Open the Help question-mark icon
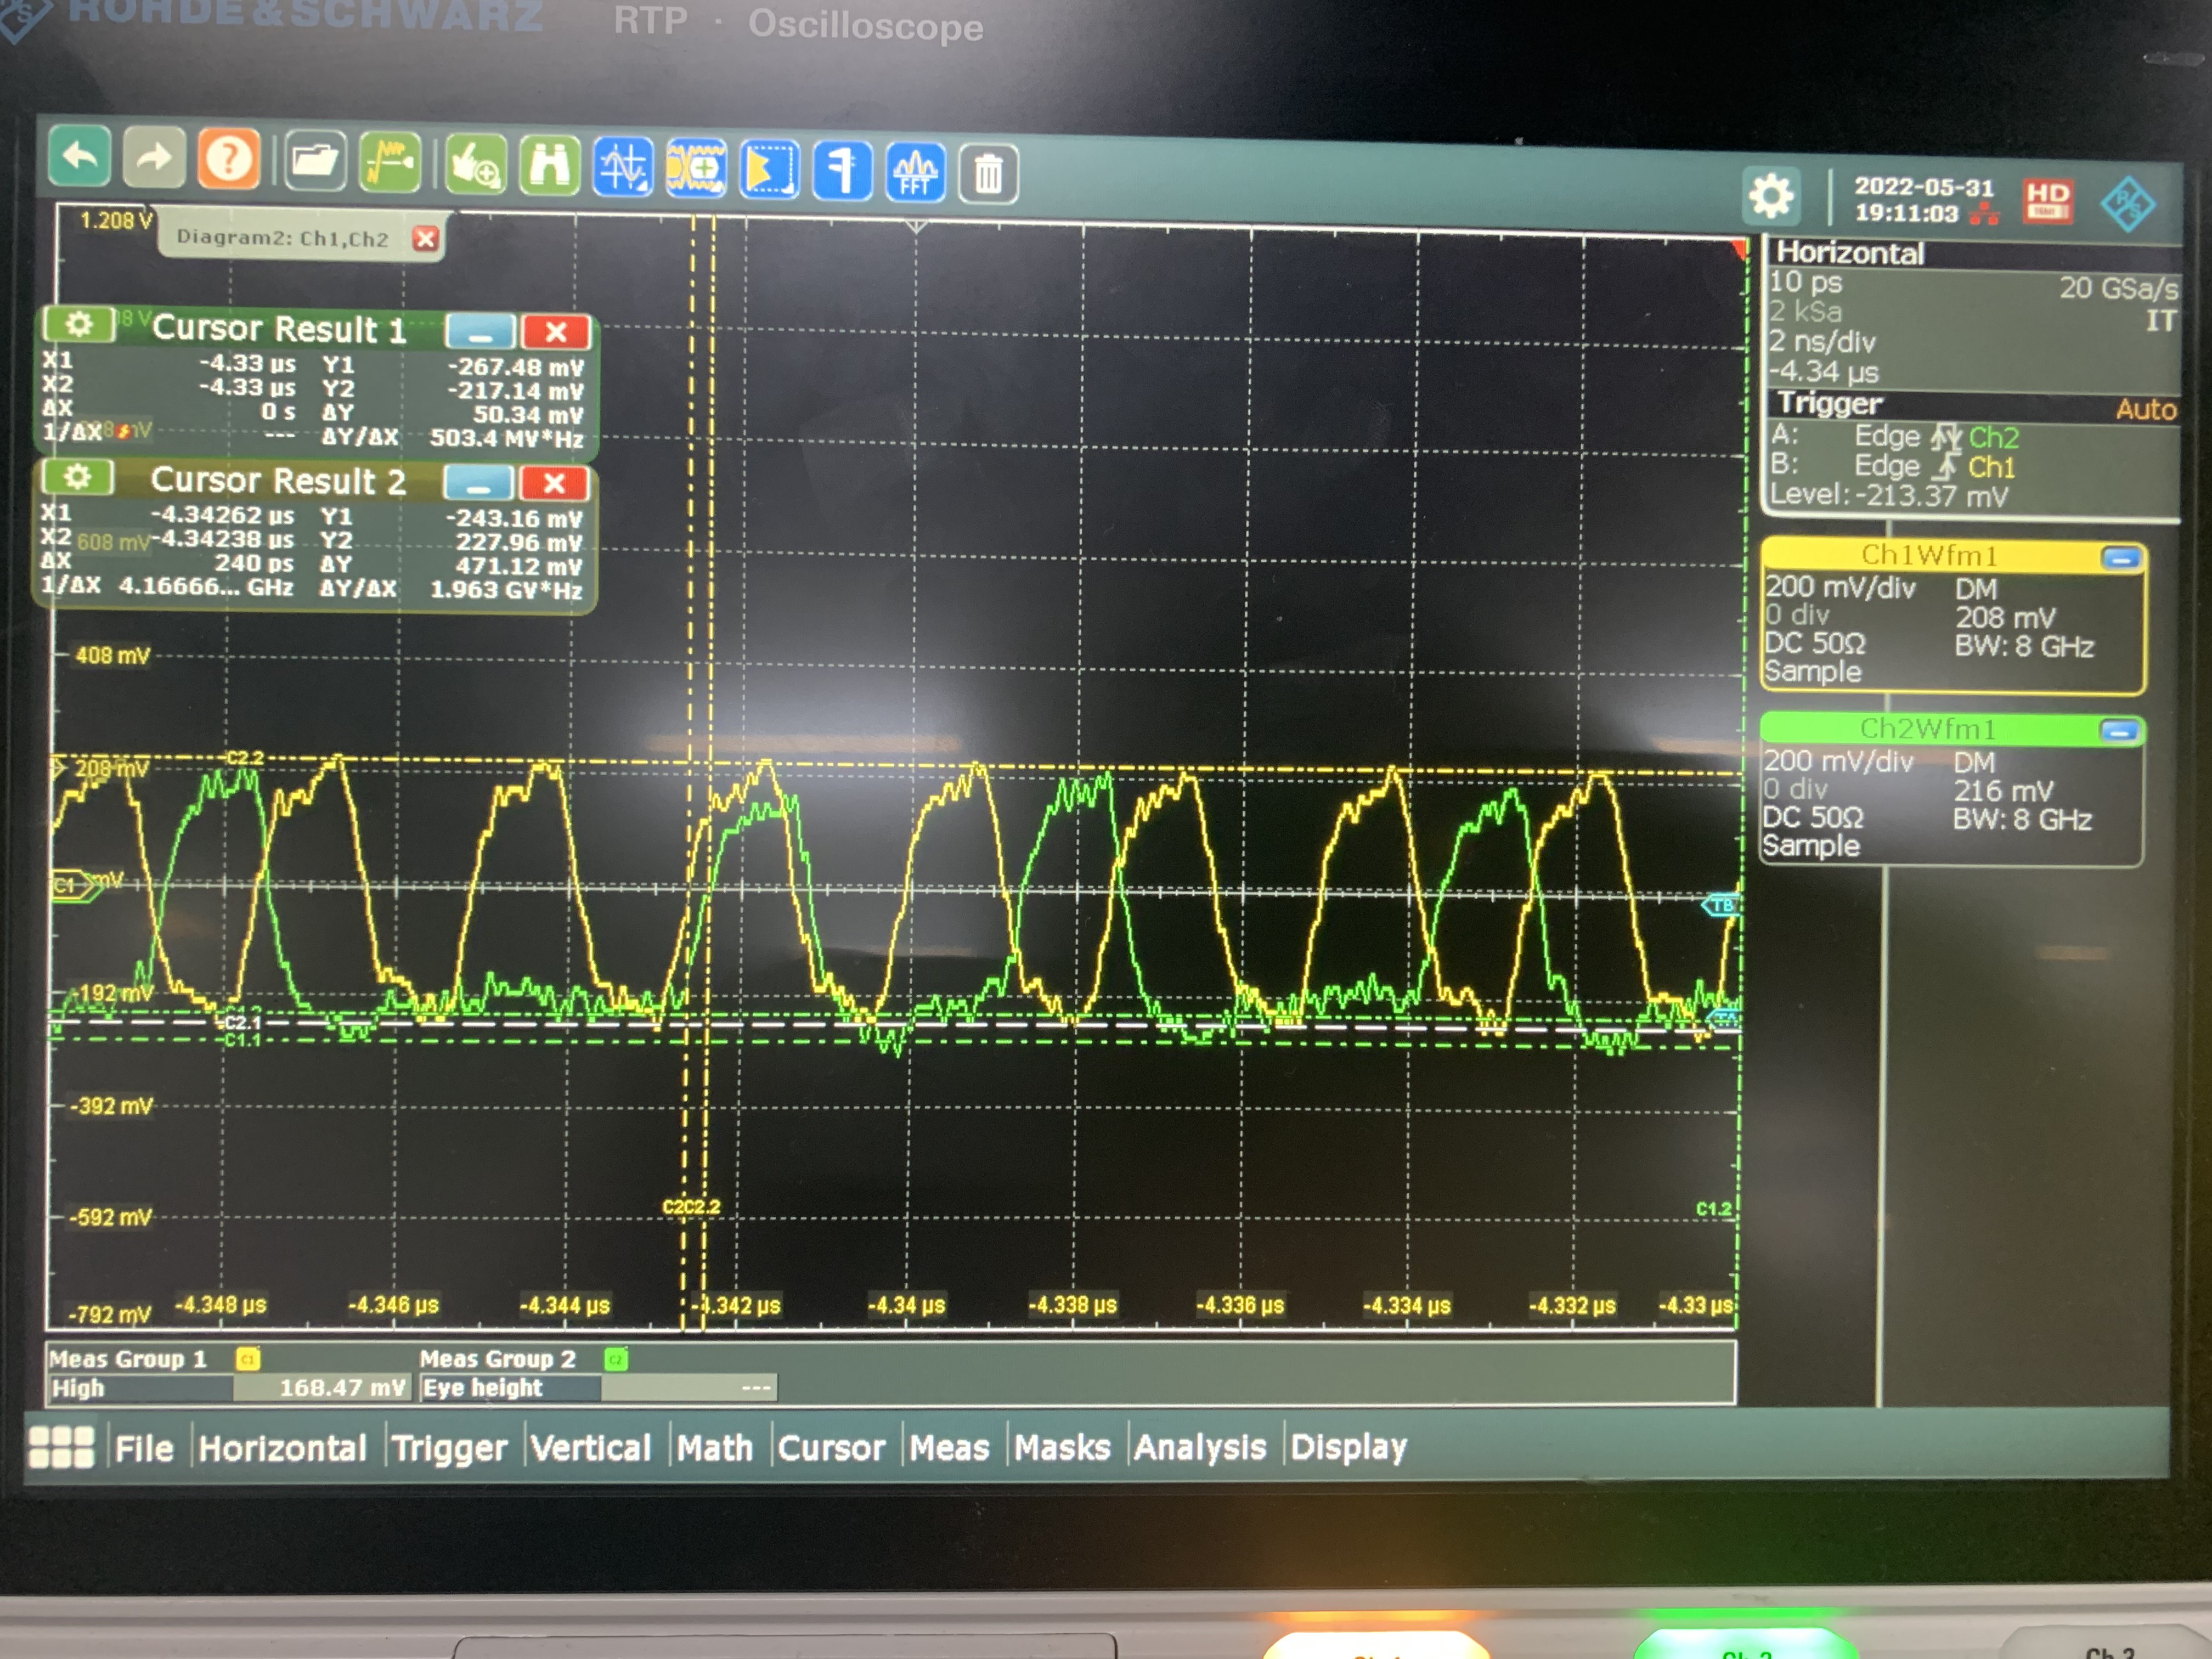2212x1659 pixels. point(229,159)
